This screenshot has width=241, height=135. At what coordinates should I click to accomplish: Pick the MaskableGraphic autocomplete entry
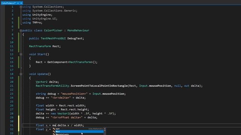pos(78,134)
